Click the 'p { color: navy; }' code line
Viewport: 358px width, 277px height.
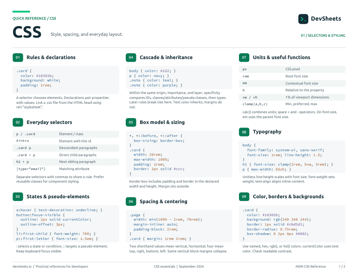[x=149, y=76]
